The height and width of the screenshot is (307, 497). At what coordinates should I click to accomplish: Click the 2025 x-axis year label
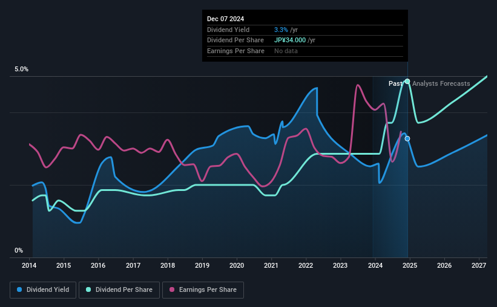(x=410, y=265)
